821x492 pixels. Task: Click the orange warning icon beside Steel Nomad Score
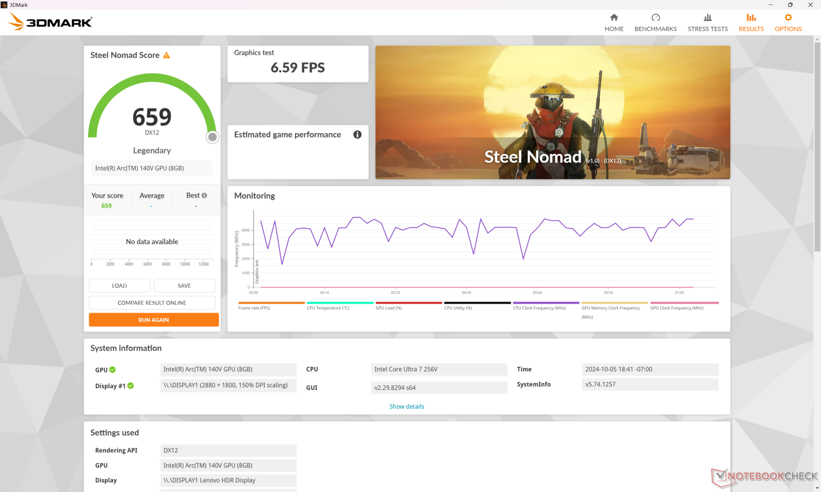coord(167,55)
